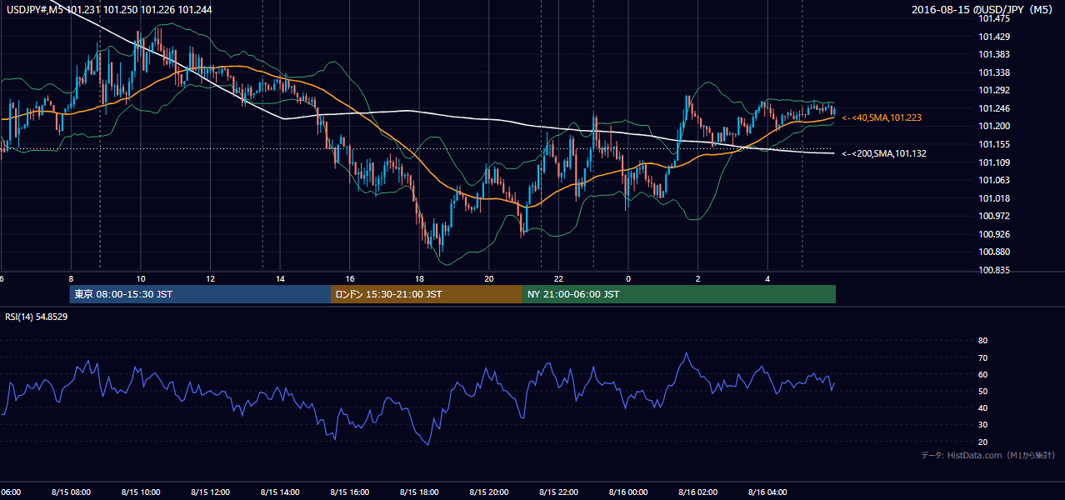The image size is (1065, 500).
Task: Click price axis value 101.292
Action: (x=994, y=91)
